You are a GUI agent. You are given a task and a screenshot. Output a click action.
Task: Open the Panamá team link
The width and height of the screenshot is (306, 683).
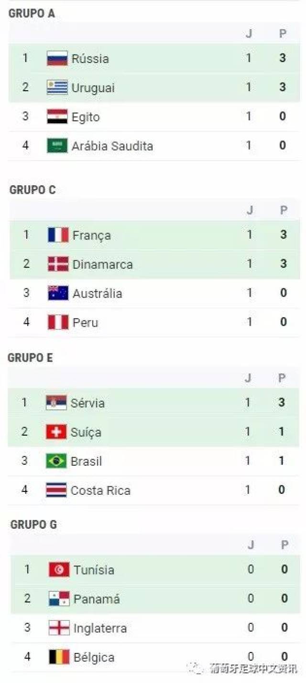tap(97, 599)
